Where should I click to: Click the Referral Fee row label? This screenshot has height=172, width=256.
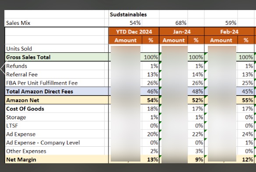(22, 75)
